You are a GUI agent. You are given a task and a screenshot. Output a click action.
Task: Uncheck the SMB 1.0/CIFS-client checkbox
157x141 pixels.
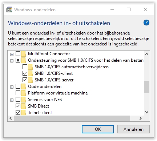pyautogui.click(x=25, y=73)
